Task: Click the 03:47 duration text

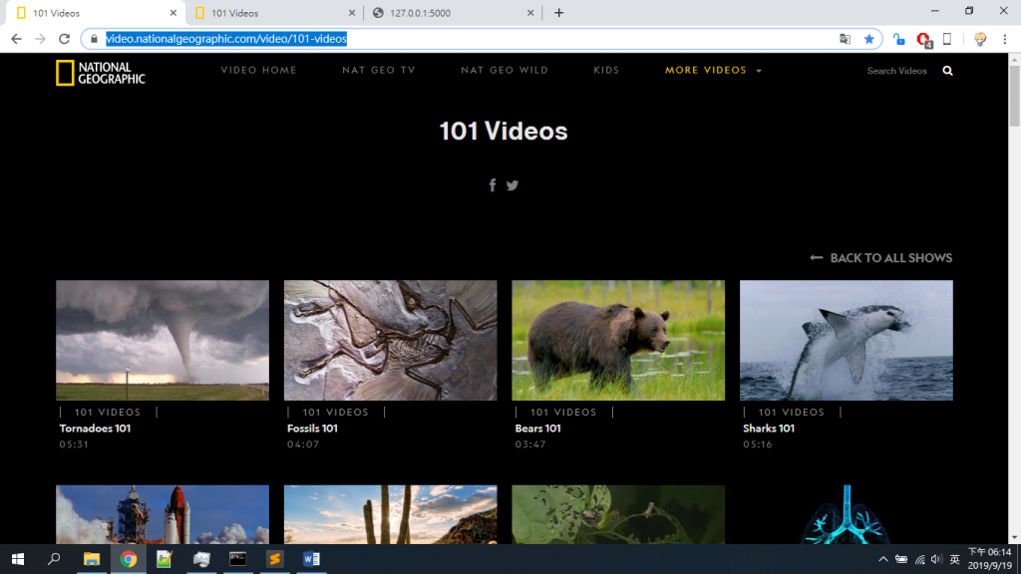Action: (x=530, y=444)
